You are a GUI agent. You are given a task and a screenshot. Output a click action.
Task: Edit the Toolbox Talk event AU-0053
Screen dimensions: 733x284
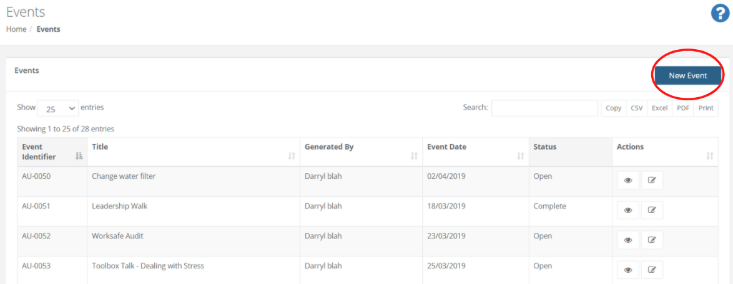coord(652,270)
